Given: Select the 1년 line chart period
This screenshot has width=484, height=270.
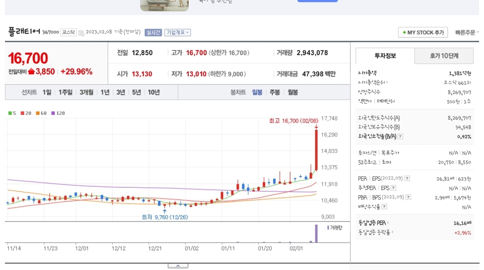Looking at the screenshot, I should click(x=105, y=92).
